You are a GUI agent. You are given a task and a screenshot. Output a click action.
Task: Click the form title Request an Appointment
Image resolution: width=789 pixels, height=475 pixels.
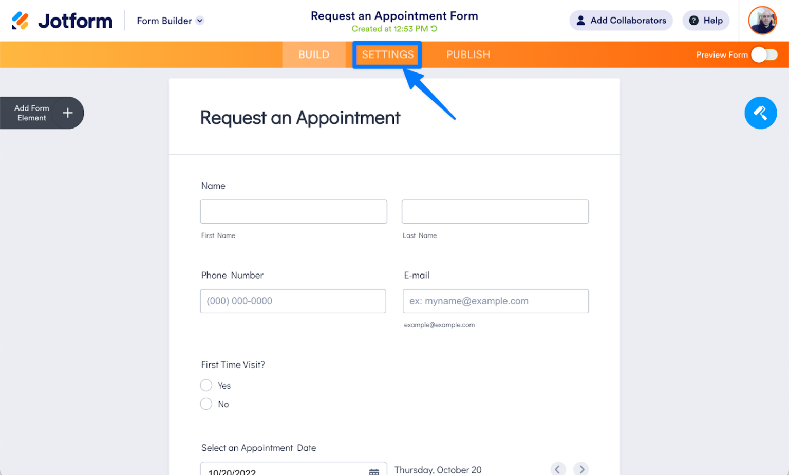click(x=300, y=118)
